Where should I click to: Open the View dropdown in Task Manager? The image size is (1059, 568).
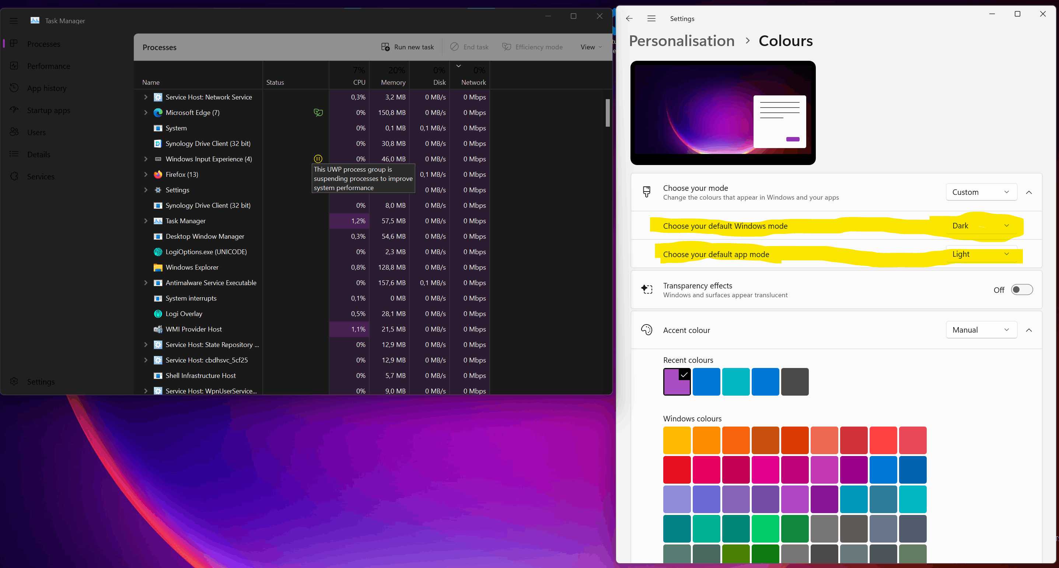coord(591,47)
